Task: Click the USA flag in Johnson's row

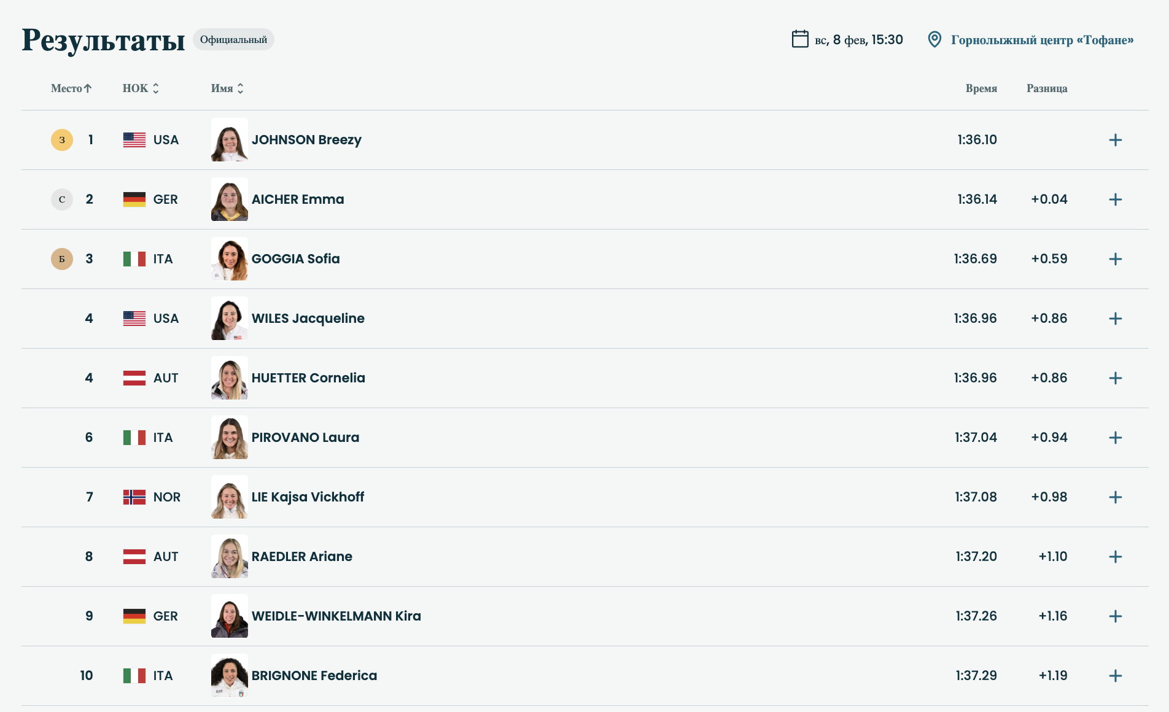Action: pyautogui.click(x=134, y=140)
